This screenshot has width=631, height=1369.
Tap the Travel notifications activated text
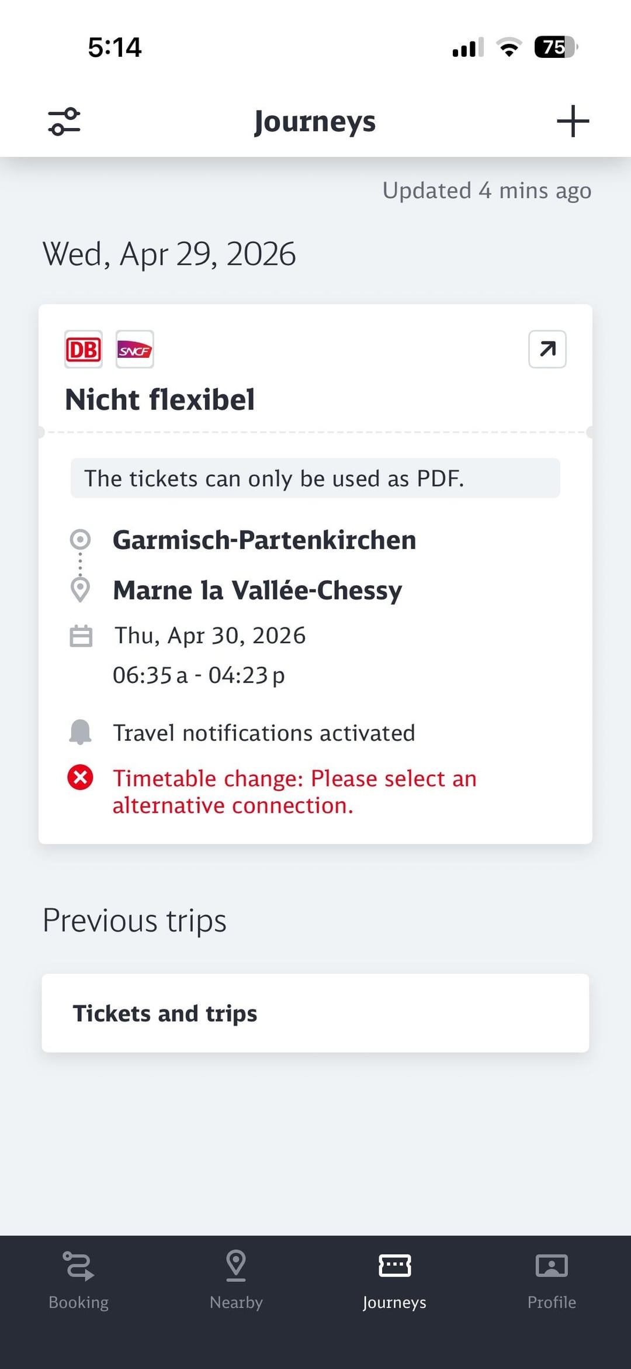[x=264, y=733]
